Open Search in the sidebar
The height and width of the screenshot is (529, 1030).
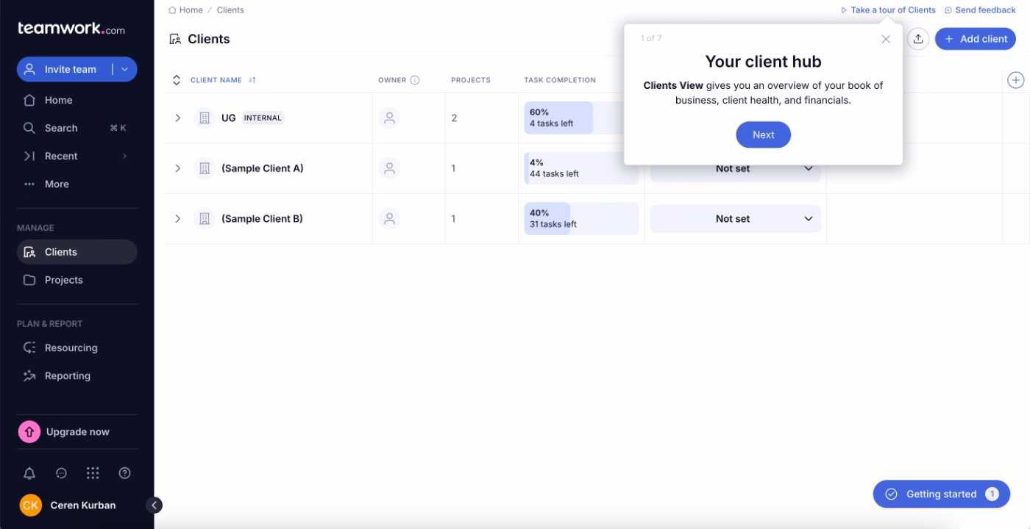(77, 128)
